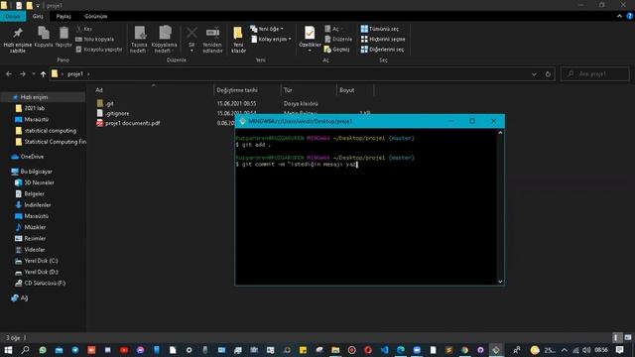635x357 pixels.
Task: Click Kısayolu yapıştır in the ribbon
Action: [x=99, y=50]
